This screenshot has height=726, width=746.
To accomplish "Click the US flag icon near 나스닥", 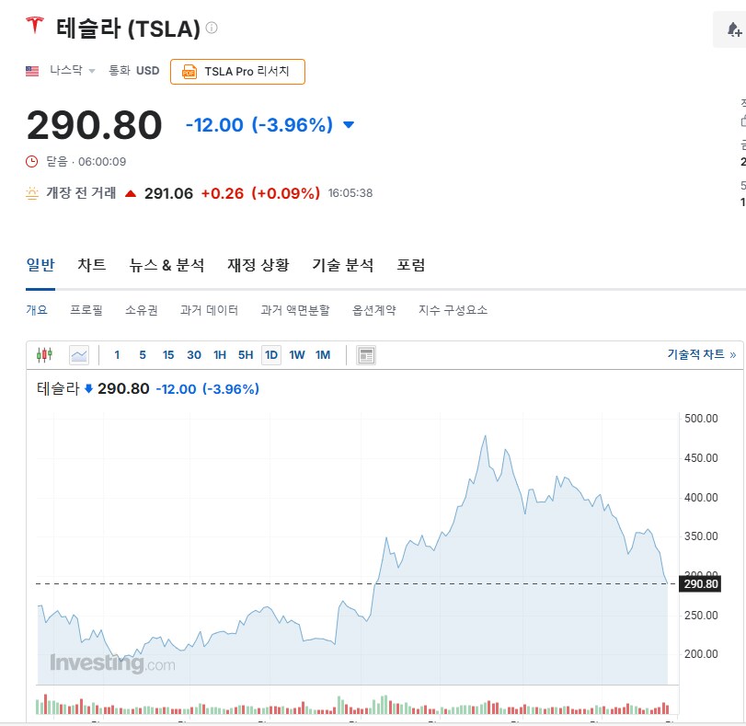I will pyautogui.click(x=30, y=70).
